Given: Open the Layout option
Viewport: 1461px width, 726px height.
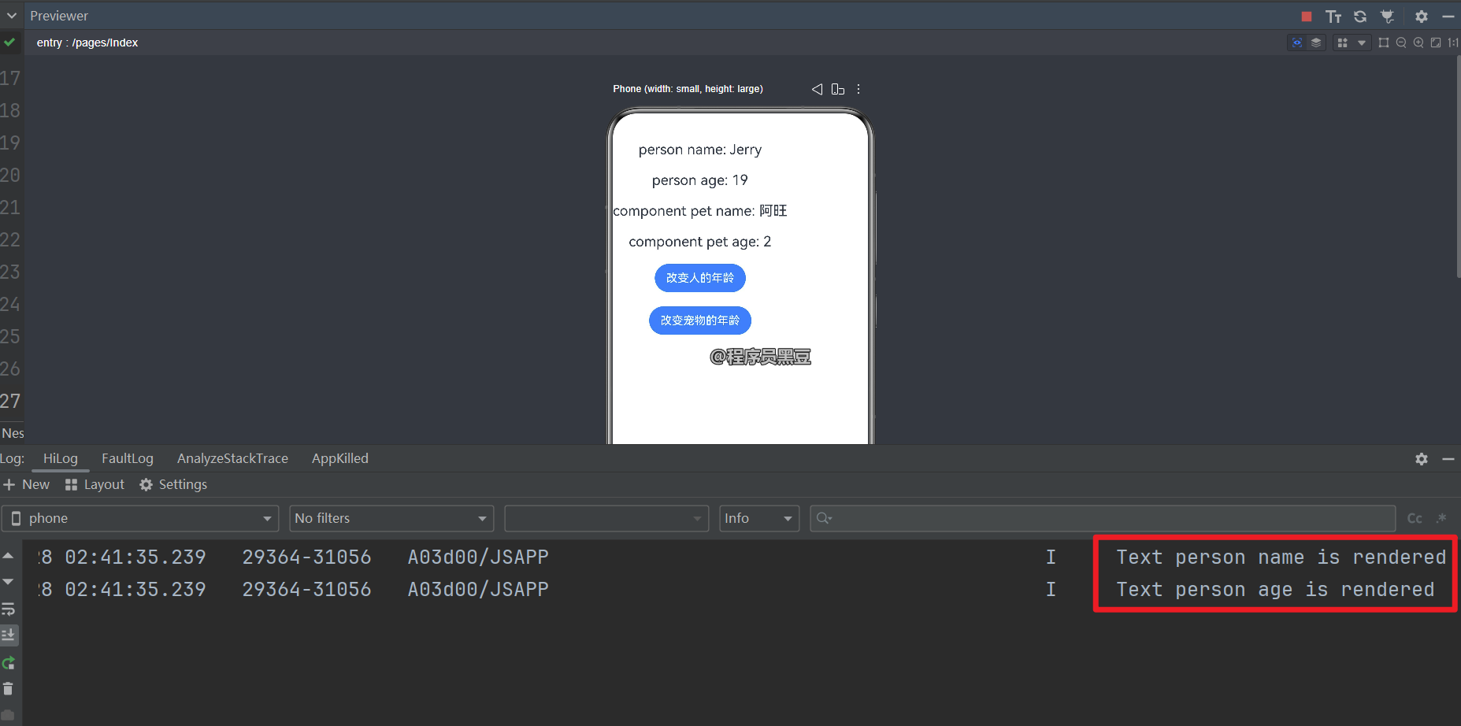Looking at the screenshot, I should pyautogui.click(x=95, y=484).
